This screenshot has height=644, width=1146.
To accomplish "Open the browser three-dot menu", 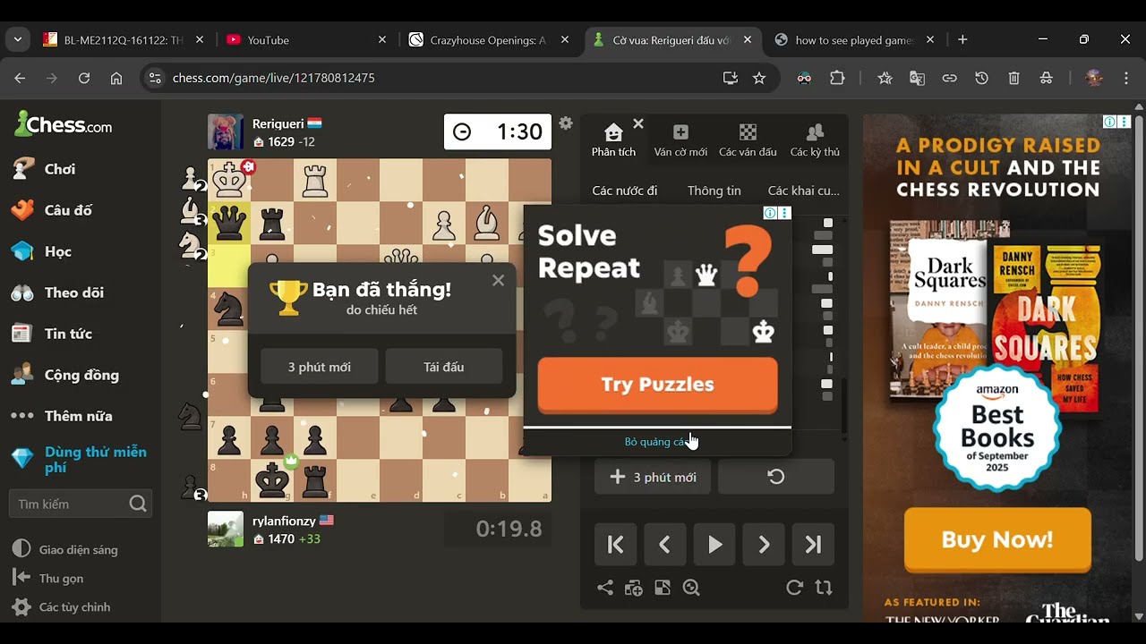I will [1125, 78].
